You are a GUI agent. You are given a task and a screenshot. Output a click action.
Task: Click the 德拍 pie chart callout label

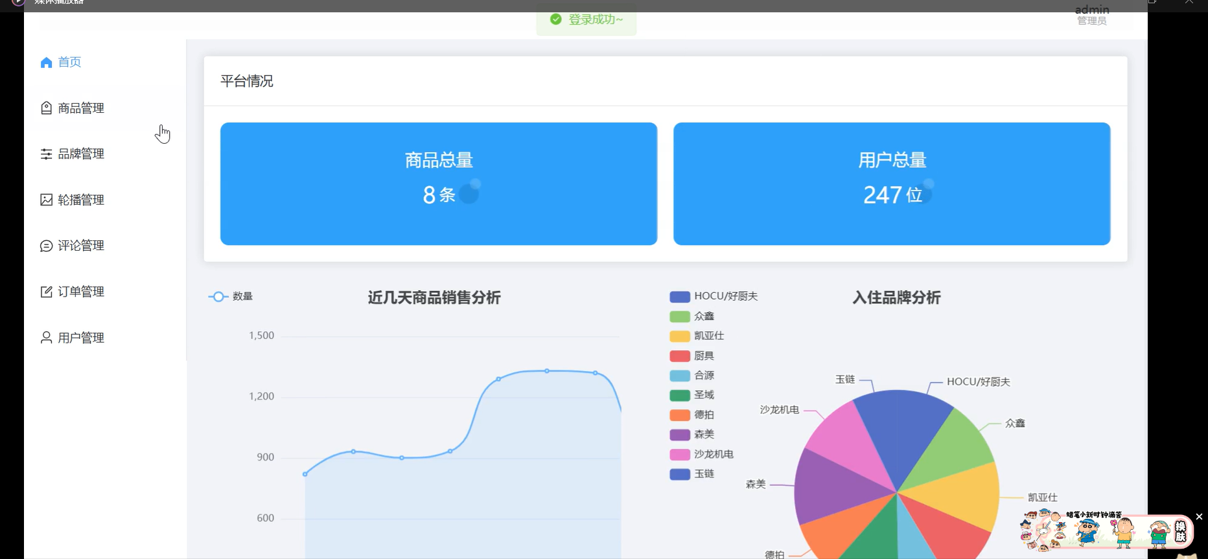click(x=774, y=554)
